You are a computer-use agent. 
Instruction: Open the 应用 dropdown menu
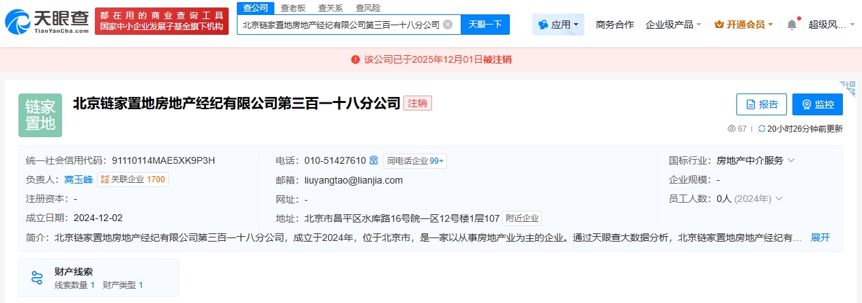coord(558,25)
